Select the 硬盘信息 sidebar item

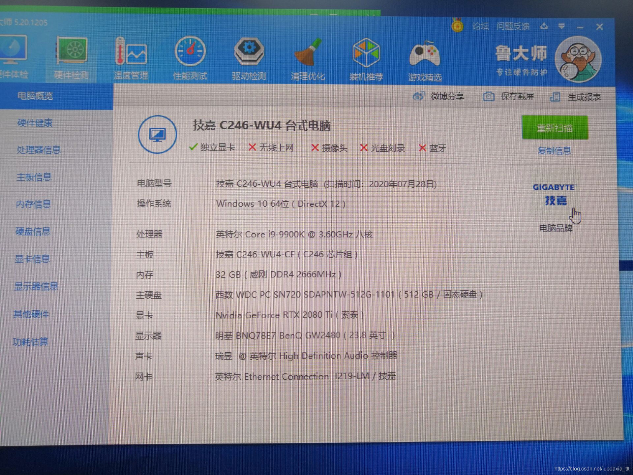point(33,232)
